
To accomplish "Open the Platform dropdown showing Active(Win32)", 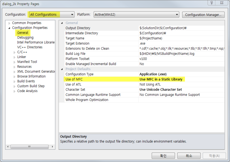I will click(x=136, y=15).
